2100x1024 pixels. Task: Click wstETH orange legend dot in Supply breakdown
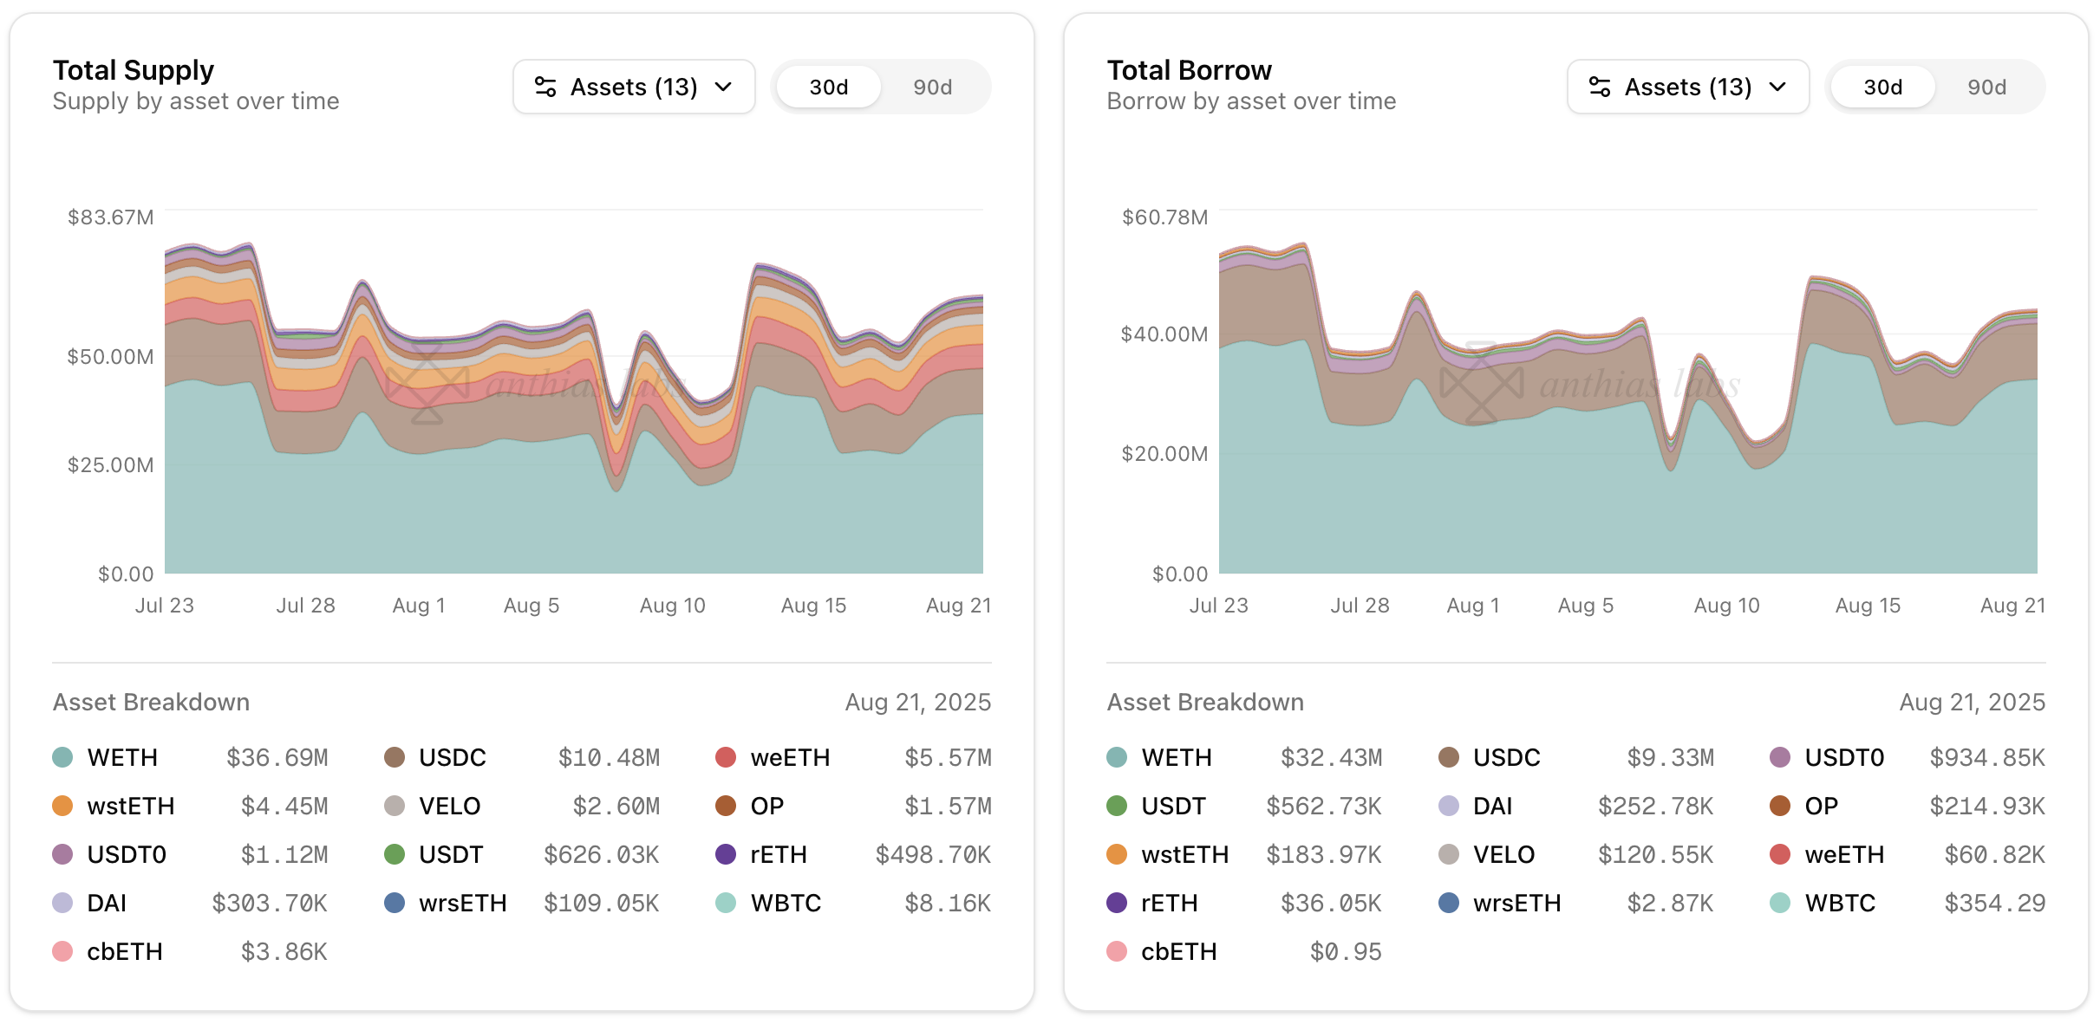click(62, 806)
